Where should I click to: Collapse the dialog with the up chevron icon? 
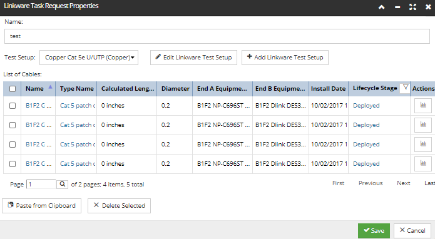click(382, 8)
